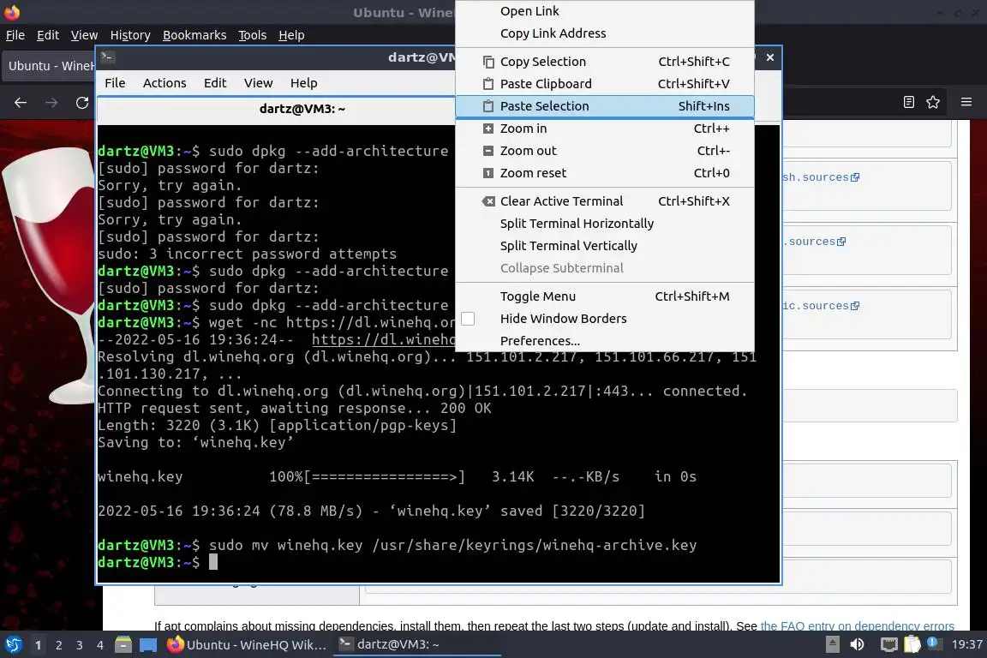This screenshot has width=987, height=658.
Task: Toggle Firefox reader view
Action: 908,102
